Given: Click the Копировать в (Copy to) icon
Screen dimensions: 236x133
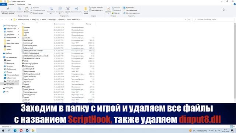Looking at the screenshot, I should tap(60, 9).
